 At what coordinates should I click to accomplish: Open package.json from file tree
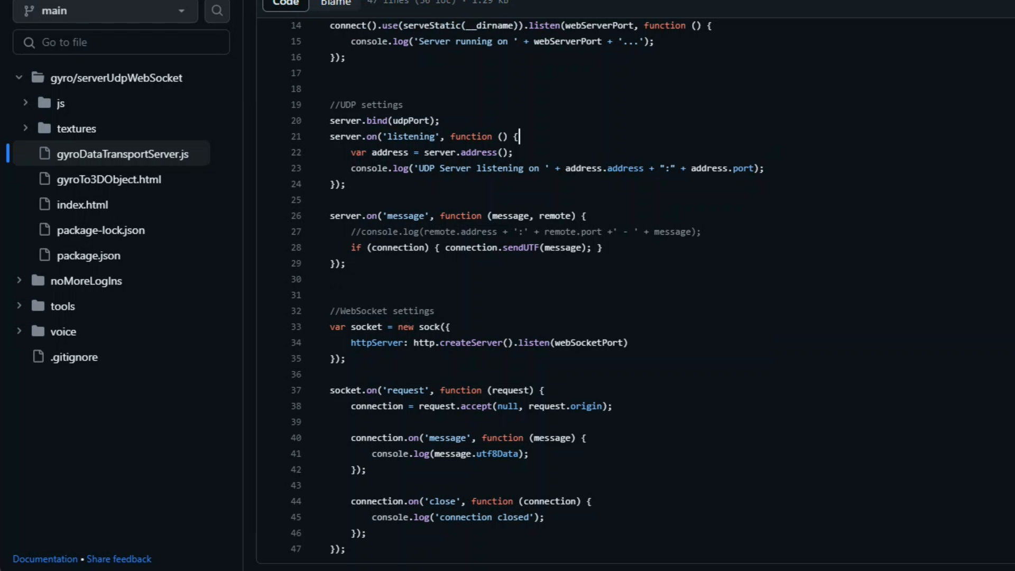(88, 255)
